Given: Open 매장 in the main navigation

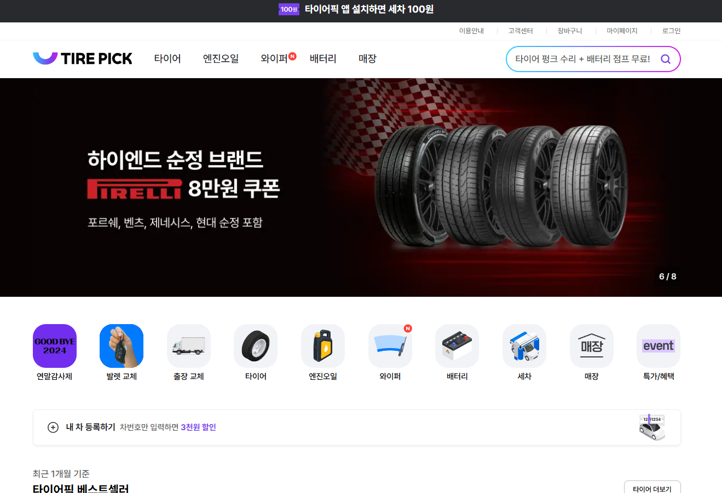Looking at the screenshot, I should [367, 58].
